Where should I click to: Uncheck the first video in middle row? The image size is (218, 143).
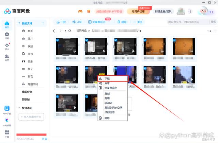pyautogui.click(x=58, y=68)
